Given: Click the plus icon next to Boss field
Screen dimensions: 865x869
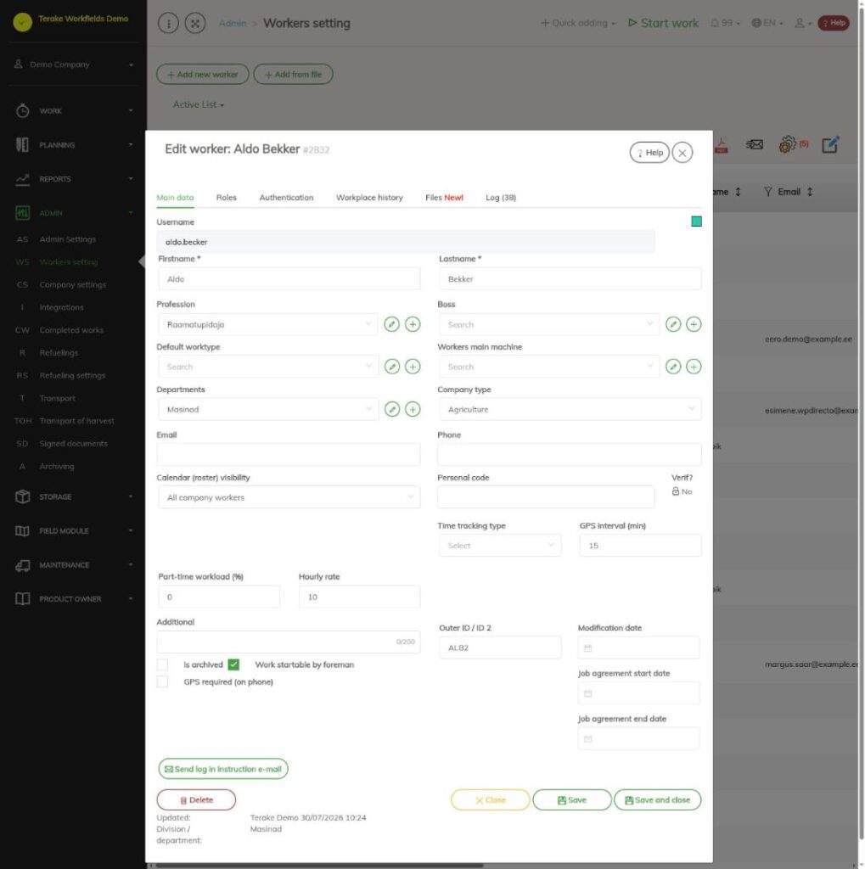Looking at the screenshot, I should (694, 324).
